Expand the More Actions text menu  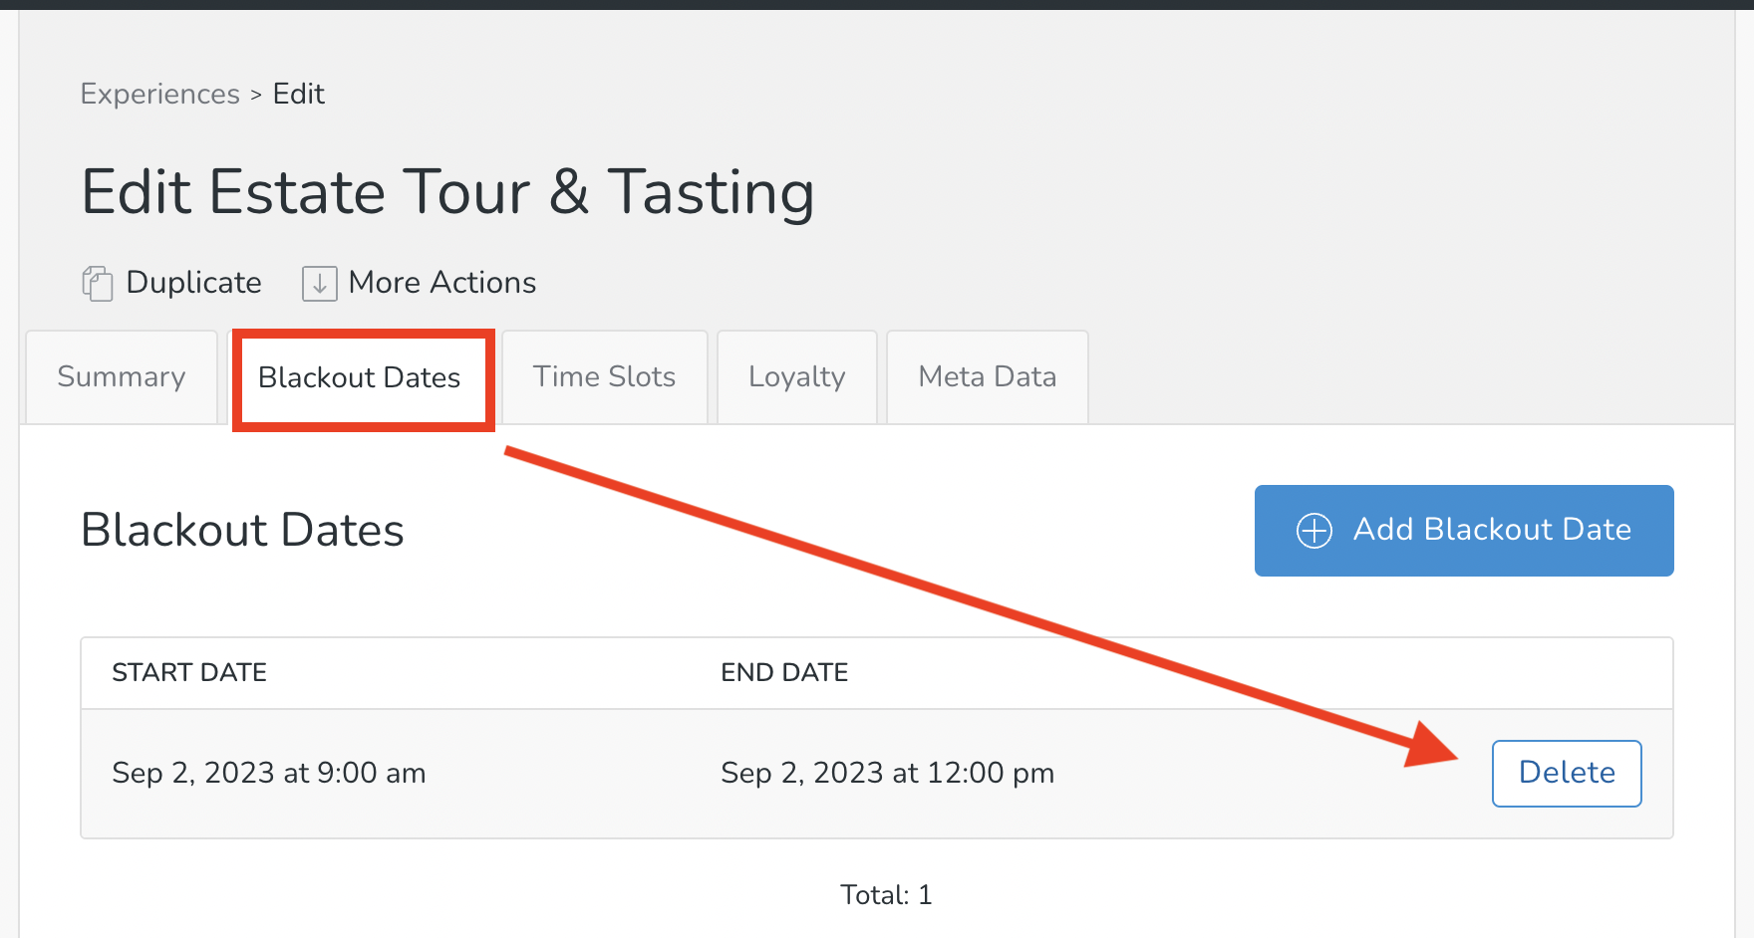click(x=441, y=283)
